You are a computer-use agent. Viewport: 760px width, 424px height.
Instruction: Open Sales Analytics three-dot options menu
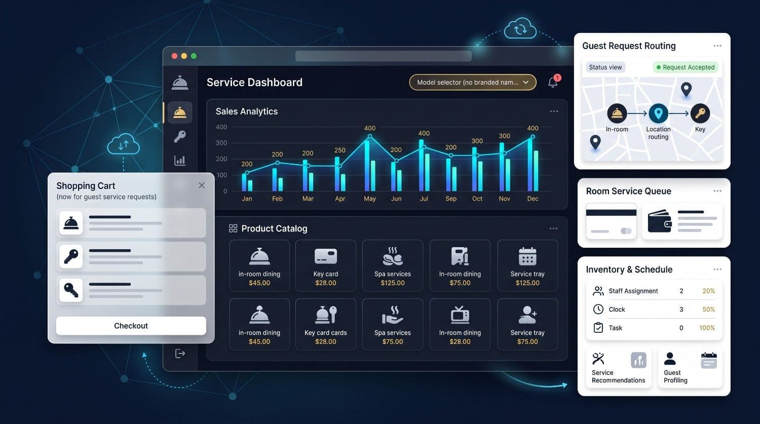point(554,111)
